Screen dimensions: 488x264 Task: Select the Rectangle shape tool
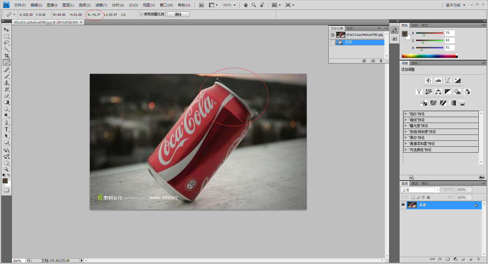(6, 142)
